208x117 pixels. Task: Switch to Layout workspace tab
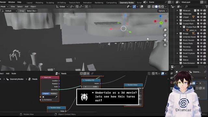pyautogui.click(x=30, y=3)
